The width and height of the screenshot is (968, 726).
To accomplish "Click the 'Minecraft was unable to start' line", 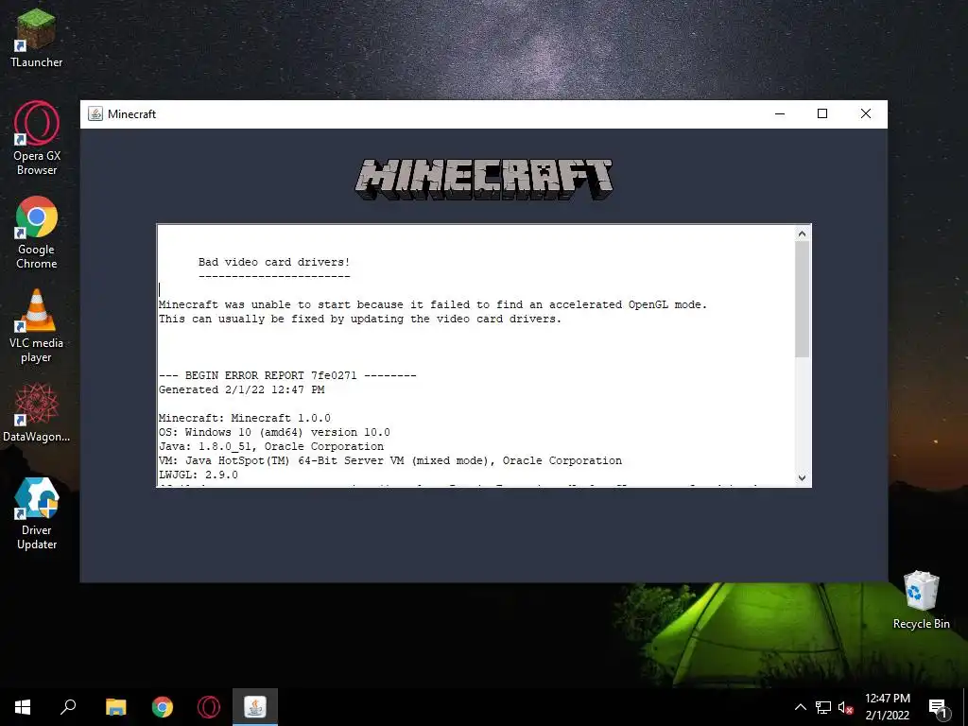I will click(x=433, y=304).
